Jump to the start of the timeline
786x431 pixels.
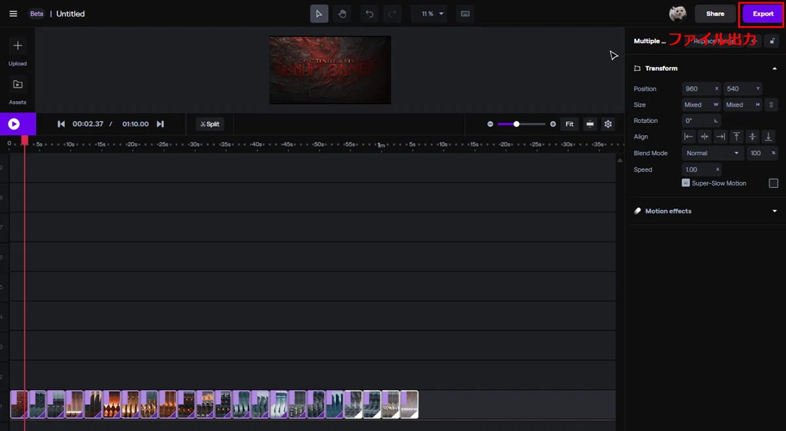61,124
